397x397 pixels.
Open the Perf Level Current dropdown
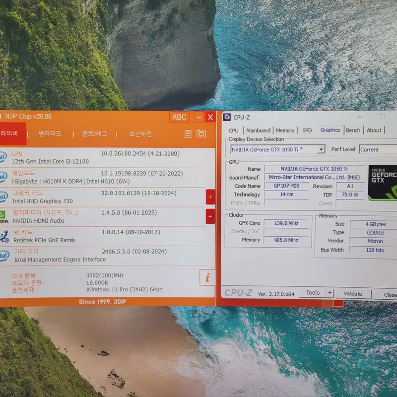(378, 149)
